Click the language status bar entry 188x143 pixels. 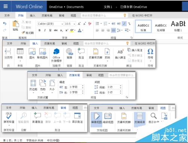(x=53, y=140)
